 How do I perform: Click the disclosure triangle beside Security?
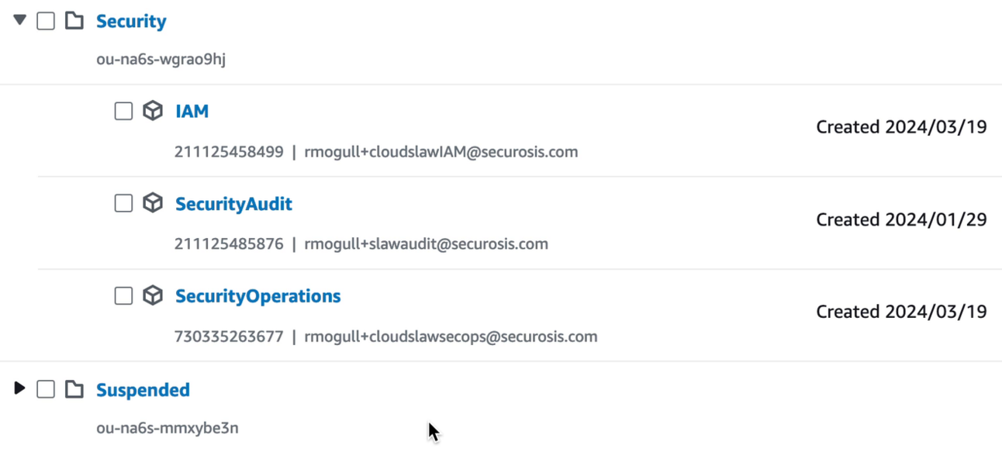[x=19, y=21]
